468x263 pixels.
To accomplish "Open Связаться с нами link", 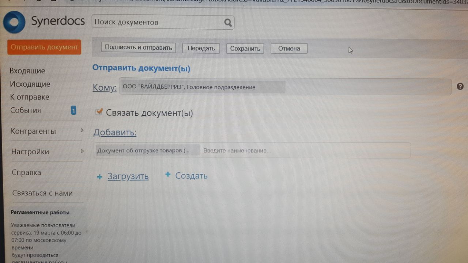I will pyautogui.click(x=42, y=193).
